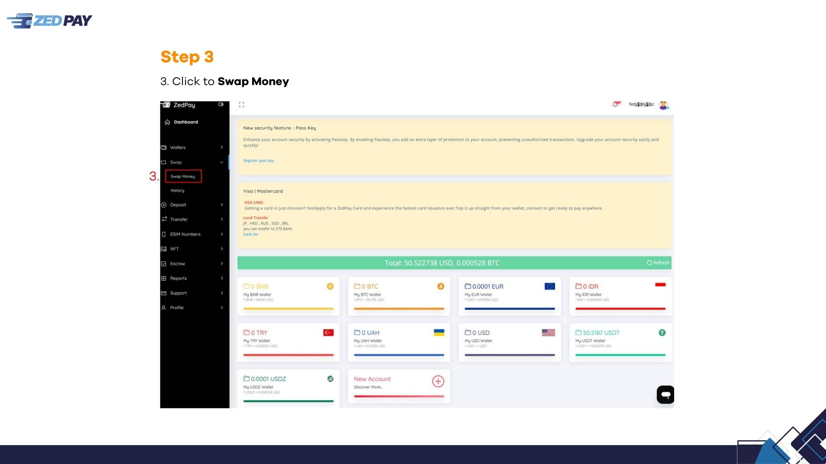This screenshot has width=826, height=464.
Task: Click the Support envelope icon
Action: click(163, 293)
